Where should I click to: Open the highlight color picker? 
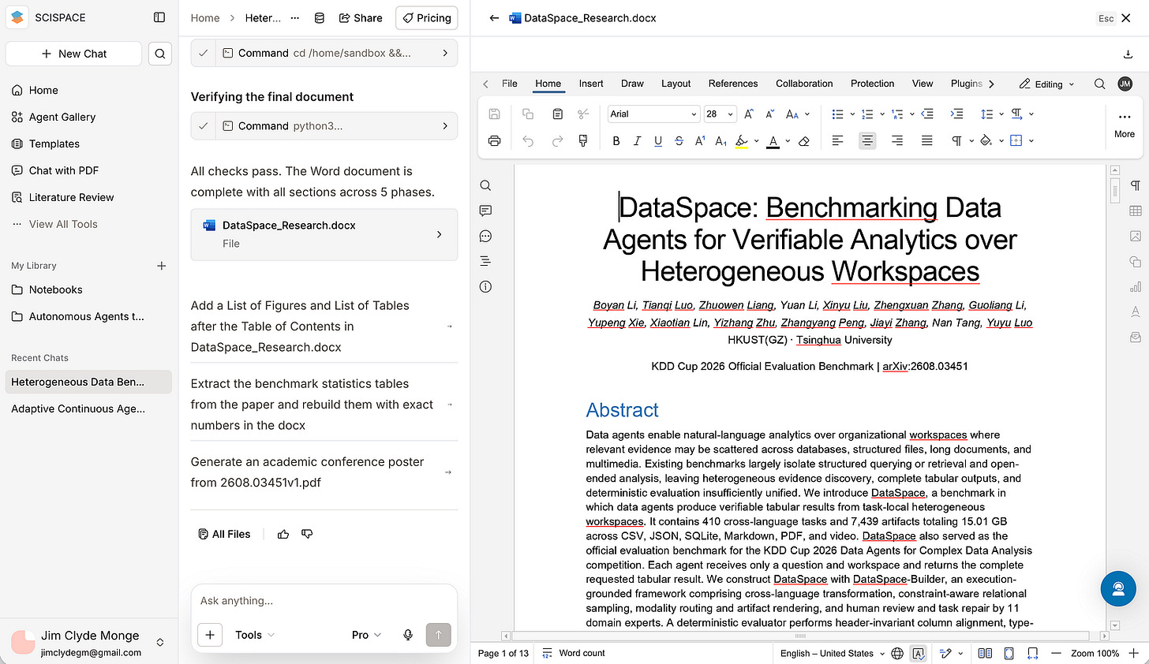(x=756, y=141)
